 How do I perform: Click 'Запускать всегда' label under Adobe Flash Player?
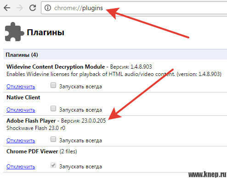pos(80,140)
